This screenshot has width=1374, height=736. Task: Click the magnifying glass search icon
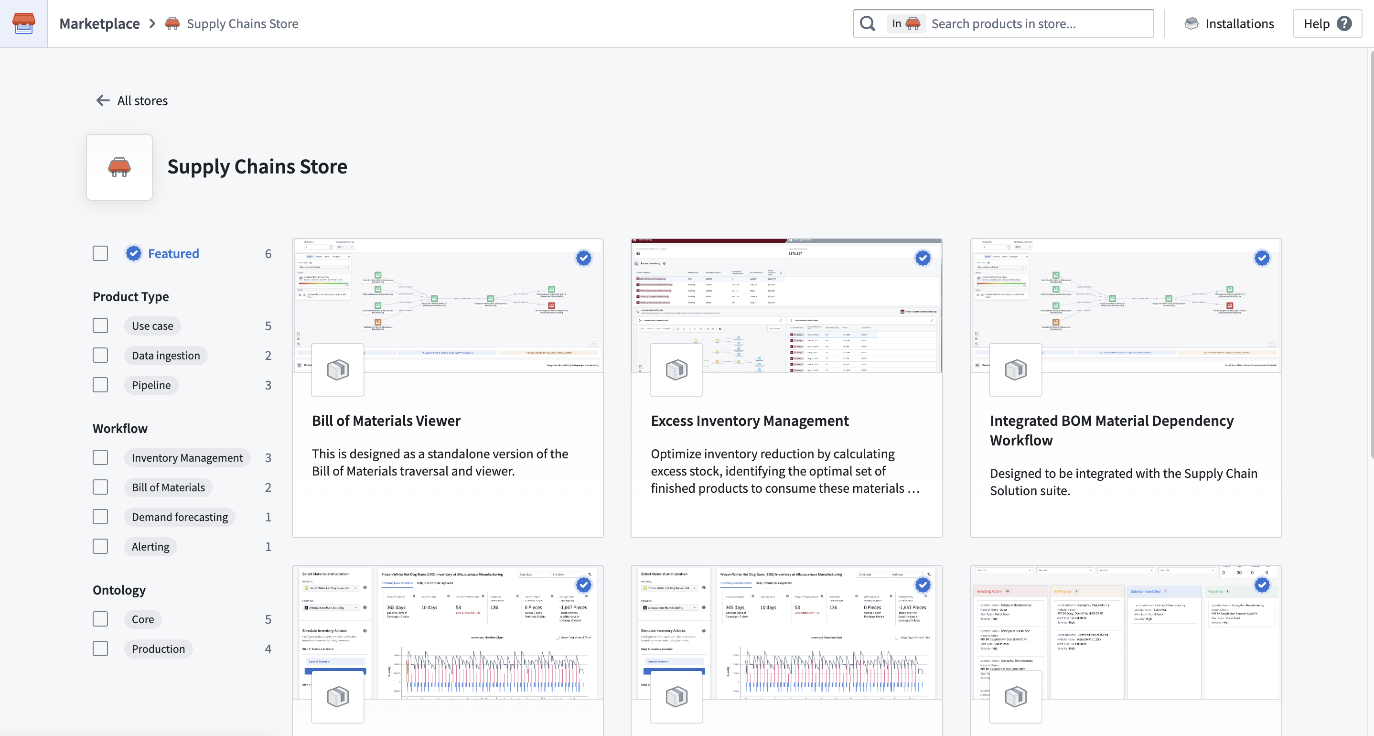(868, 23)
